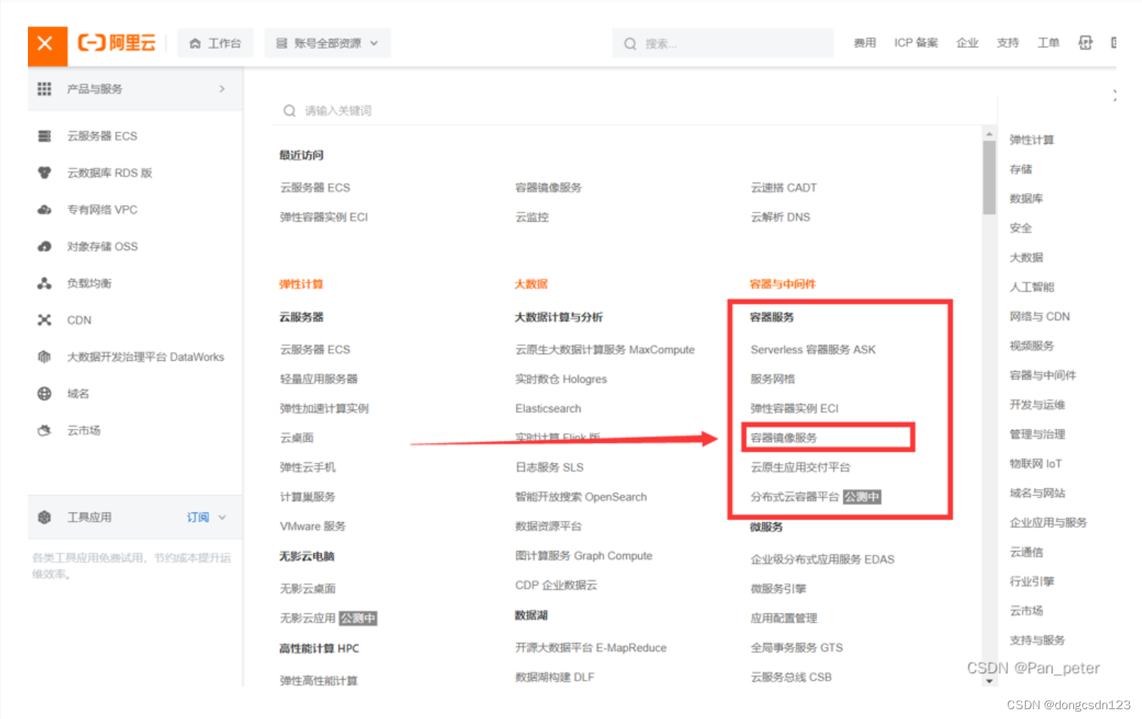Screen dimensions: 1142x719
Task: Open 云速搭 CADT link
Action: pos(784,188)
